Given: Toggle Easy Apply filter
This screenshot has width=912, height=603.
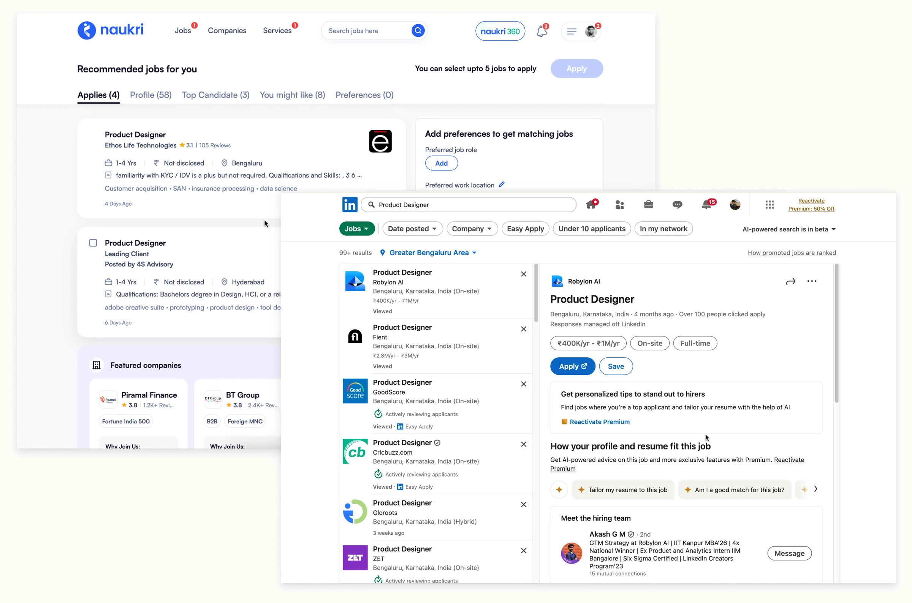Looking at the screenshot, I should click(x=525, y=229).
